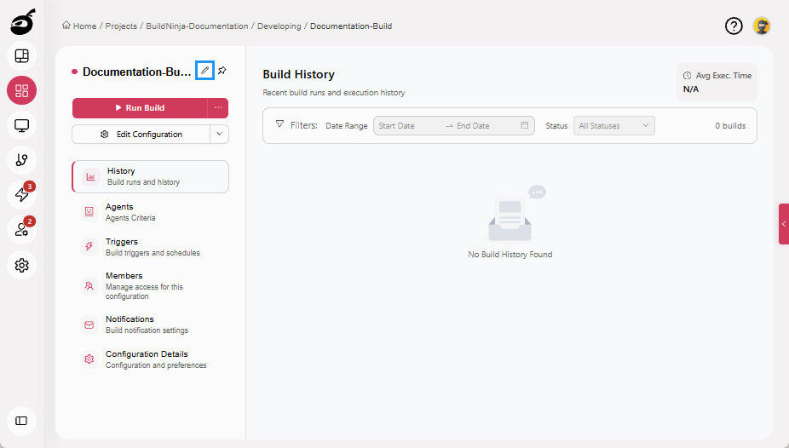Open BuildNinja-Documentation breadcrumb link

point(197,26)
